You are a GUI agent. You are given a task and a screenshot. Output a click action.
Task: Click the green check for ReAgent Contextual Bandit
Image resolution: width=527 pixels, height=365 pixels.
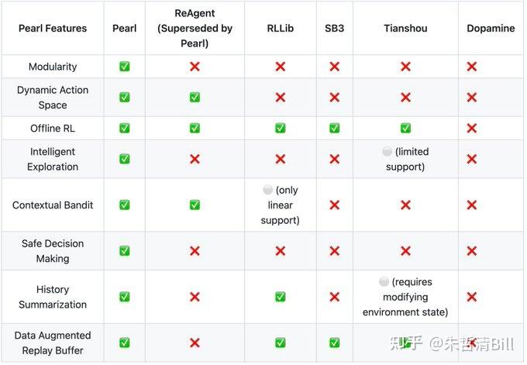[195, 205]
